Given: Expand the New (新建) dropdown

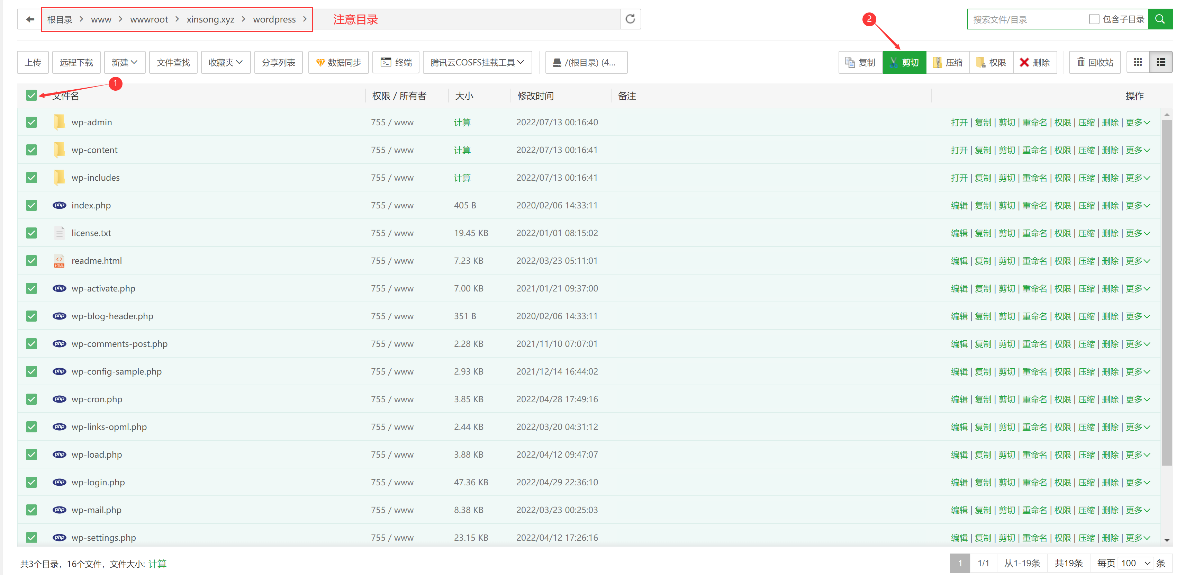Looking at the screenshot, I should coord(124,63).
